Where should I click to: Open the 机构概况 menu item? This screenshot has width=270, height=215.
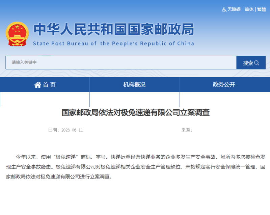pyautogui.click(x=134, y=84)
